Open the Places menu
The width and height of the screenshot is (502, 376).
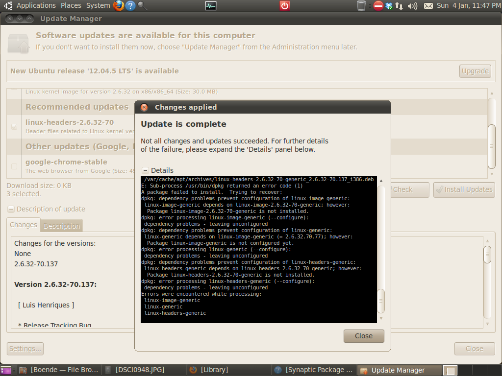[71, 5]
